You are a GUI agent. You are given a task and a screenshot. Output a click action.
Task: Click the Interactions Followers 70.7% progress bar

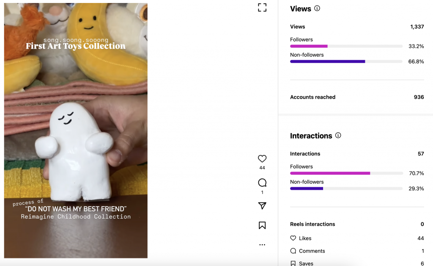click(x=346, y=173)
